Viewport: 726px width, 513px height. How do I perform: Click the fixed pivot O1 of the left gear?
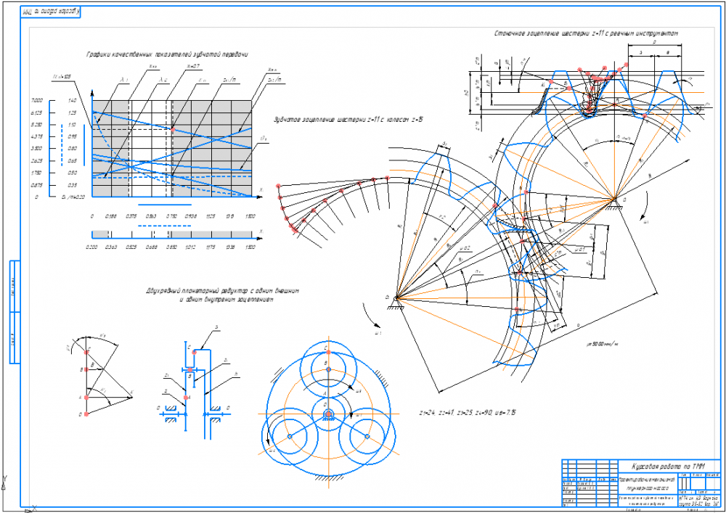(x=396, y=298)
